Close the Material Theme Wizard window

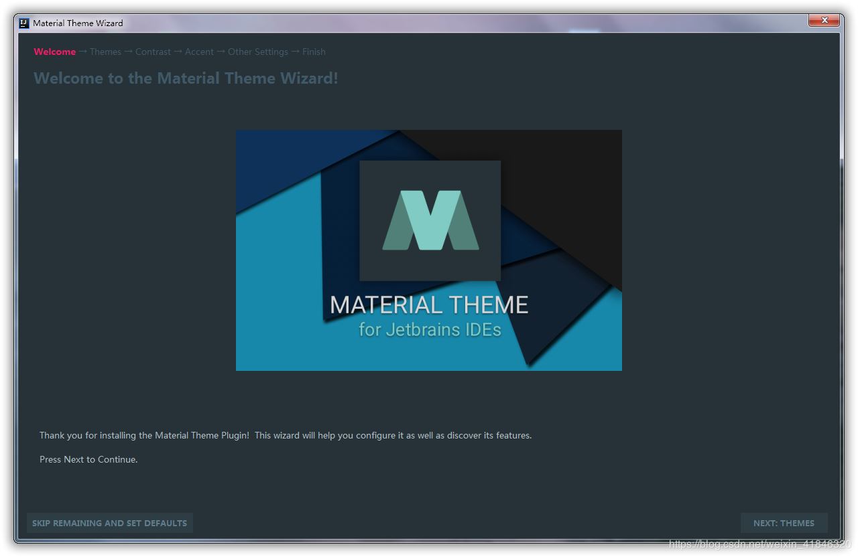[824, 20]
